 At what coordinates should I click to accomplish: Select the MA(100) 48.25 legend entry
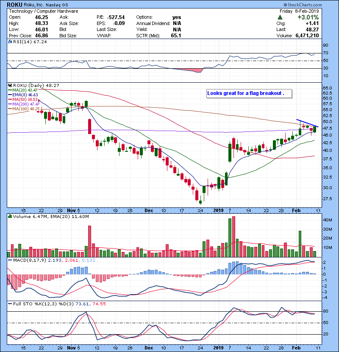(x=24, y=109)
